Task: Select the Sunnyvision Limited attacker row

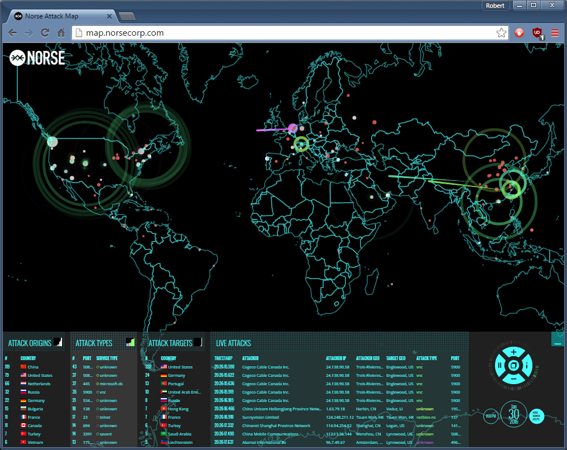Action: click(338, 417)
